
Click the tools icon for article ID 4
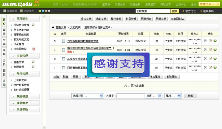(x=205, y=49)
